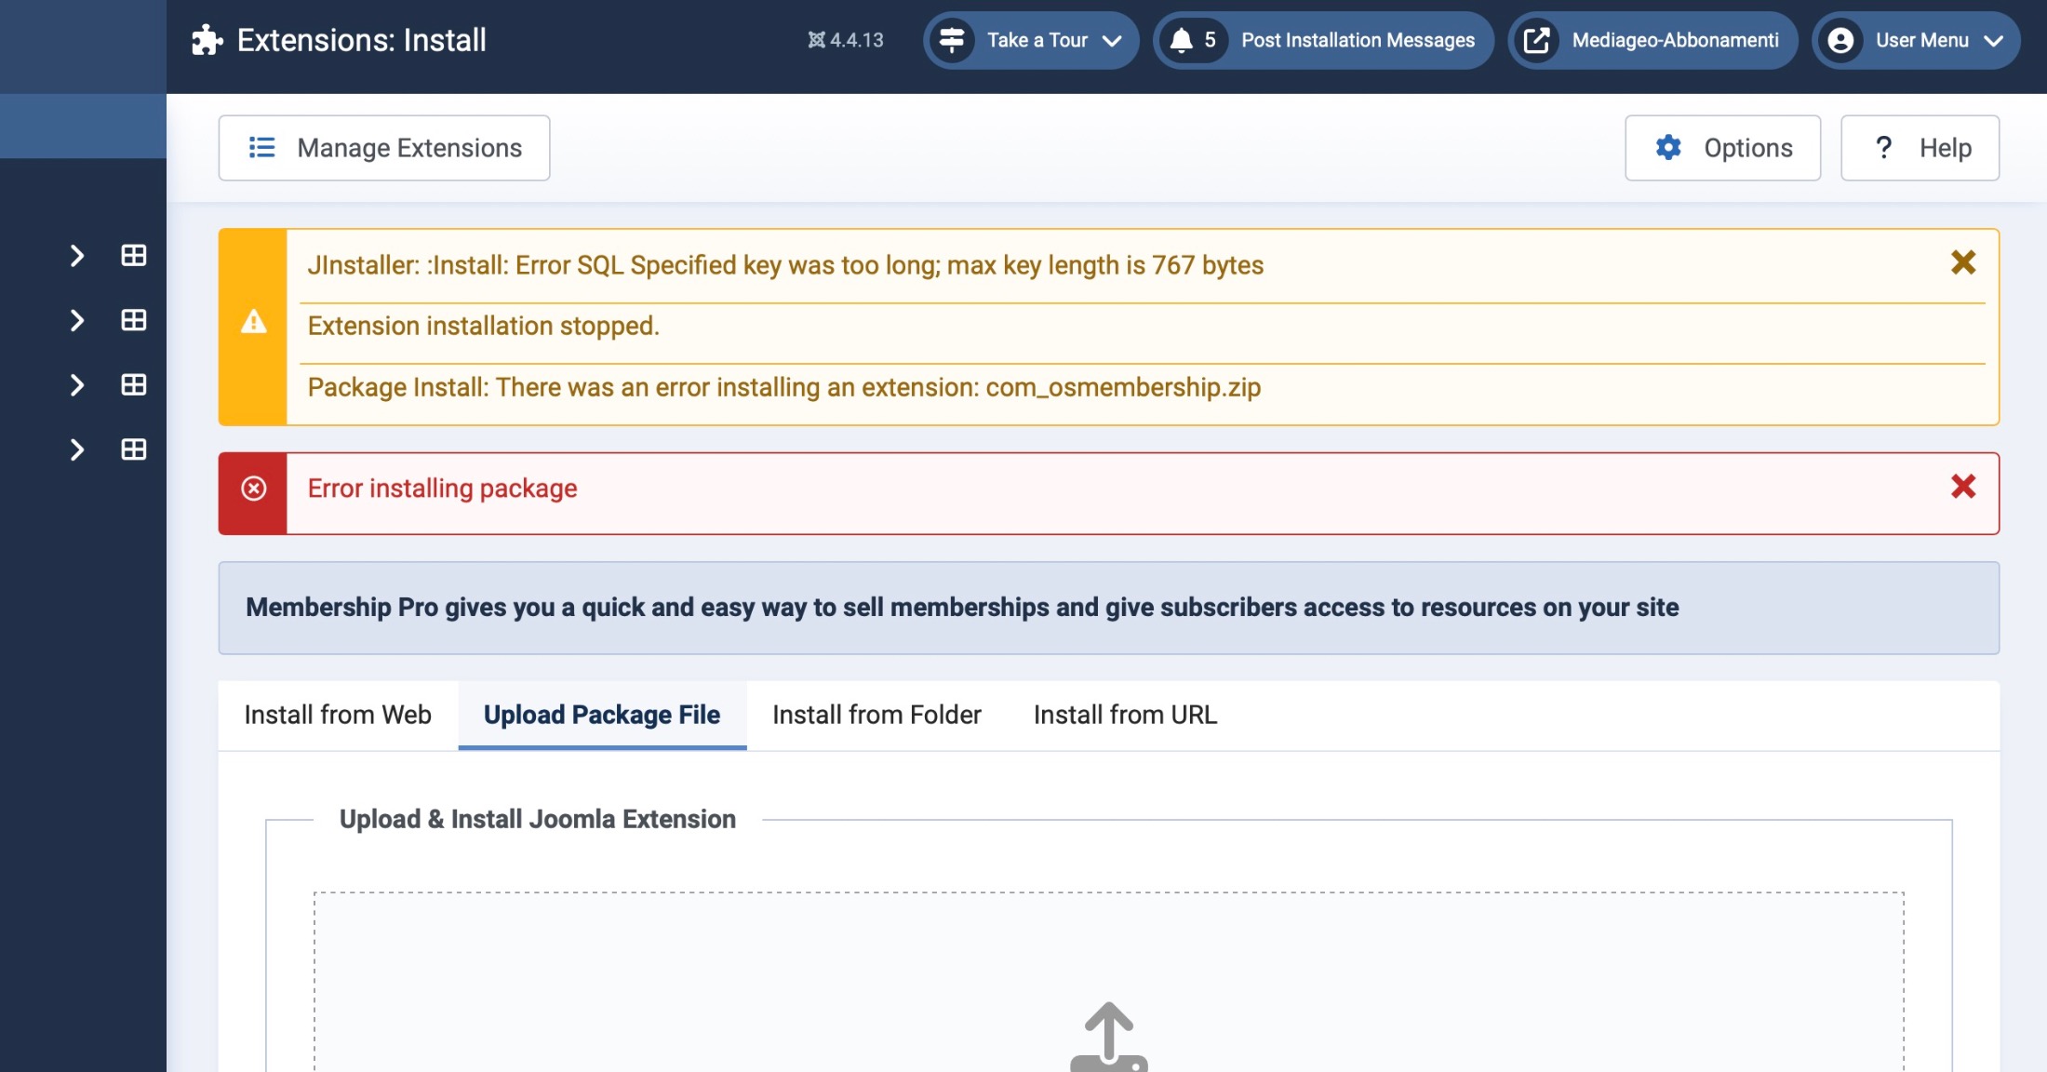
Task: Click the com_osmembership.zip package error message
Action: tap(784, 387)
